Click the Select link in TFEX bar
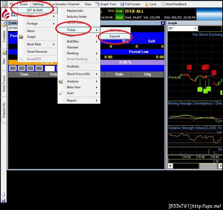This screenshot has height=210, width=223. pos(119,17)
